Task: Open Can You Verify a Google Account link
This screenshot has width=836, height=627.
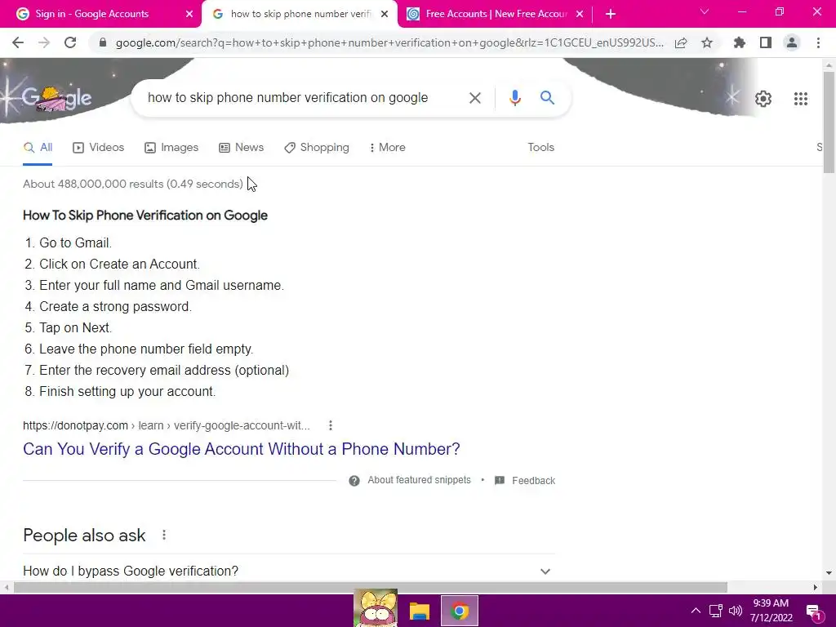Action: coord(241,450)
